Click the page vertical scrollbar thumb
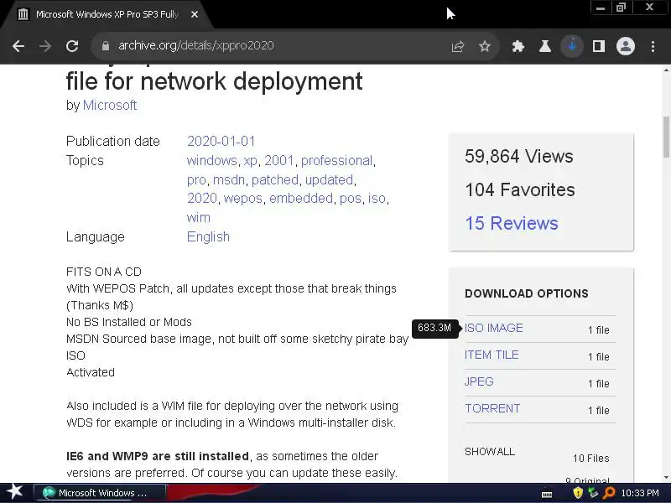The image size is (671, 503). pyautogui.click(x=666, y=137)
